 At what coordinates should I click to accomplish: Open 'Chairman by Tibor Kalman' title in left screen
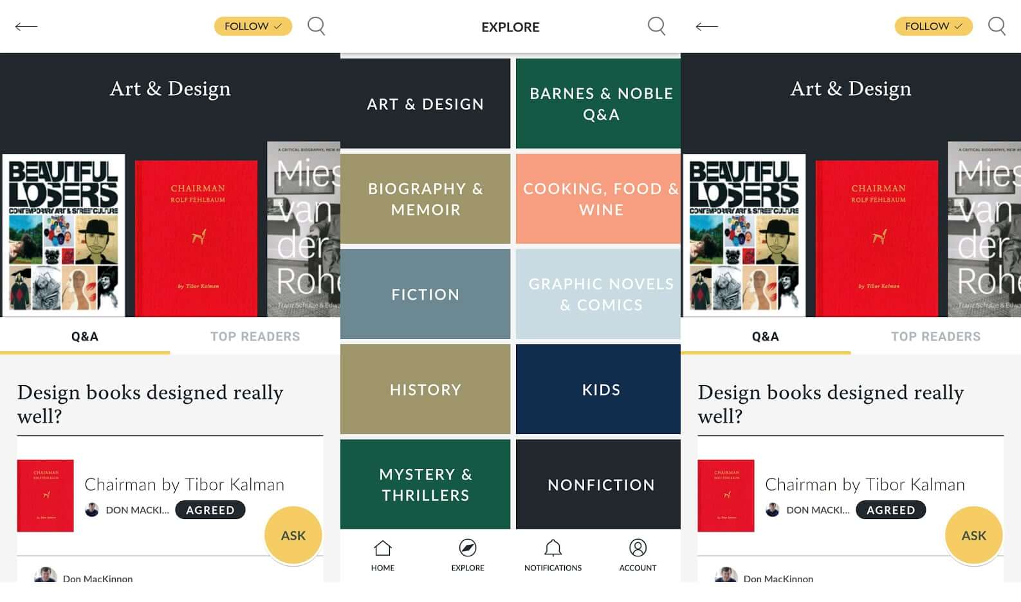click(x=185, y=484)
